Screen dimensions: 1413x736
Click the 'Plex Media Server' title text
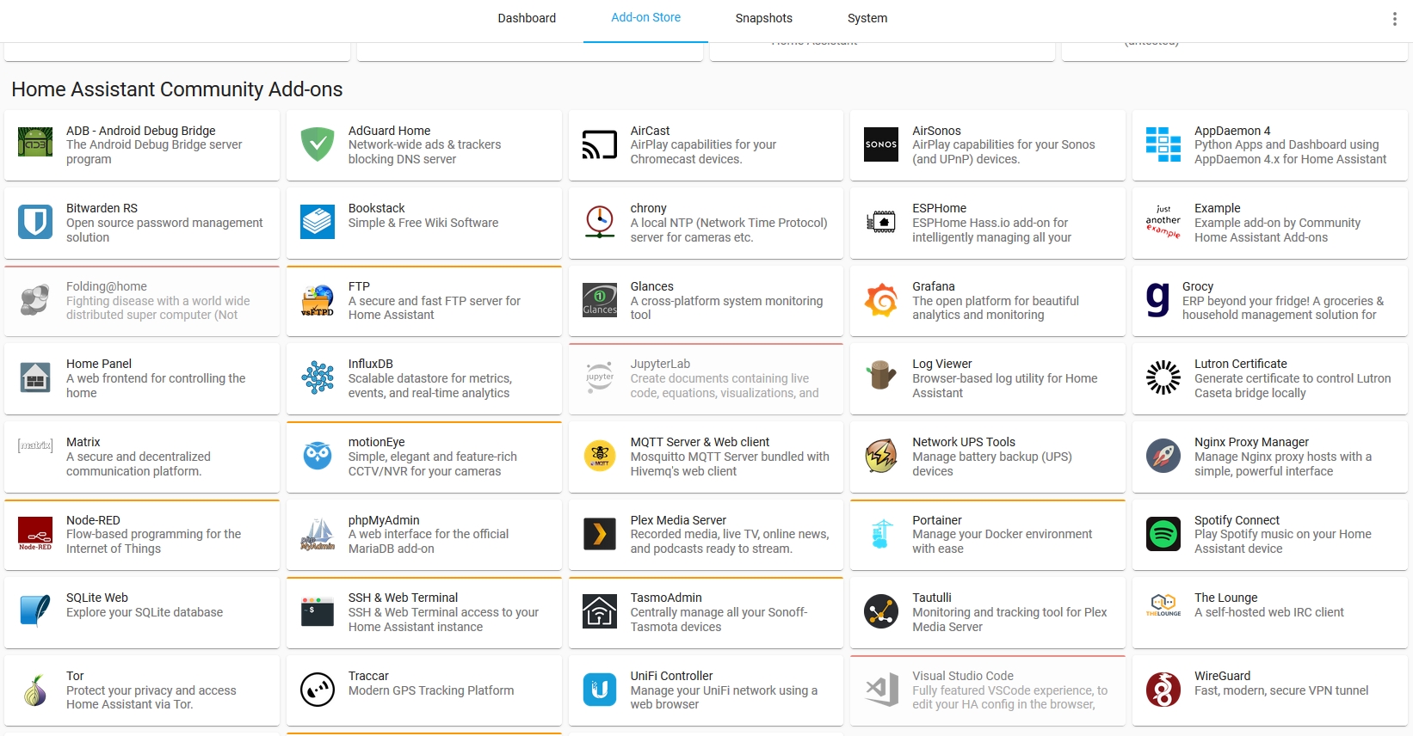678,520
